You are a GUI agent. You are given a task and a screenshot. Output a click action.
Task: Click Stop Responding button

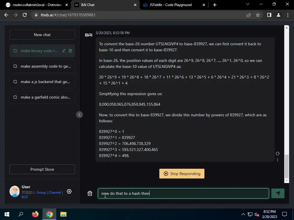click(182, 174)
